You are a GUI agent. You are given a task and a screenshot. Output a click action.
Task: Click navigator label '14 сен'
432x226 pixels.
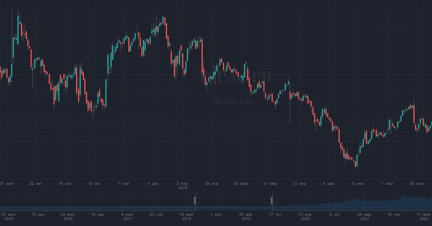394,214
